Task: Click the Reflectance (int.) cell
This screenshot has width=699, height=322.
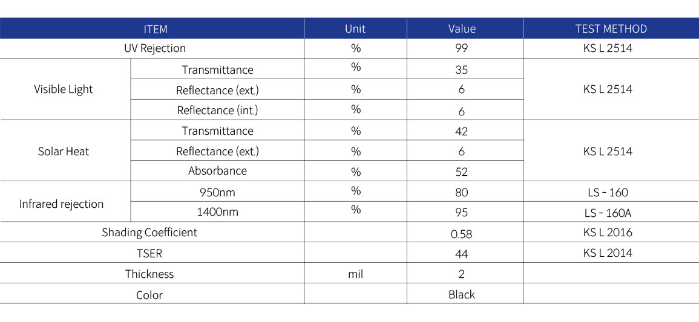Action: 217,111
